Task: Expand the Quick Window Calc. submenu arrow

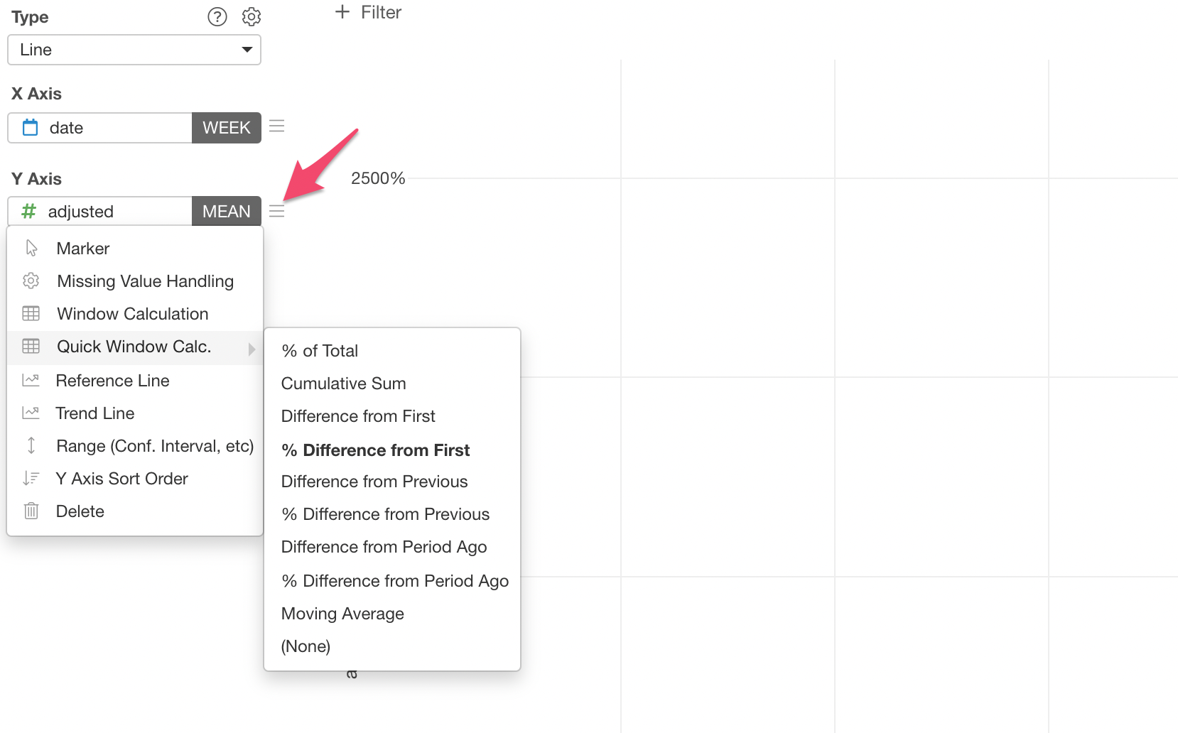Action: point(252,349)
